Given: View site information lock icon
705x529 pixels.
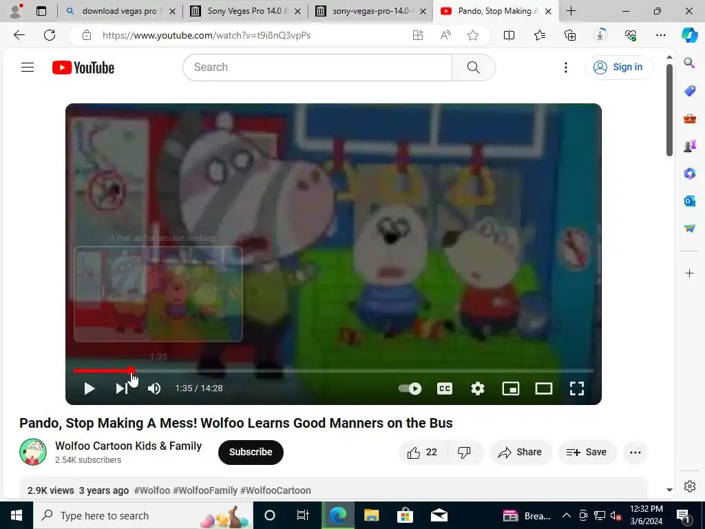Looking at the screenshot, I should click(x=87, y=35).
